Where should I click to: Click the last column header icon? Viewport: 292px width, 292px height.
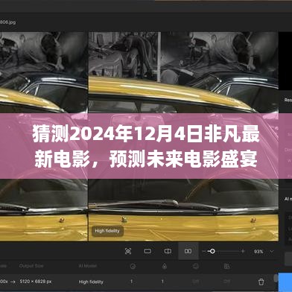[226, 266]
